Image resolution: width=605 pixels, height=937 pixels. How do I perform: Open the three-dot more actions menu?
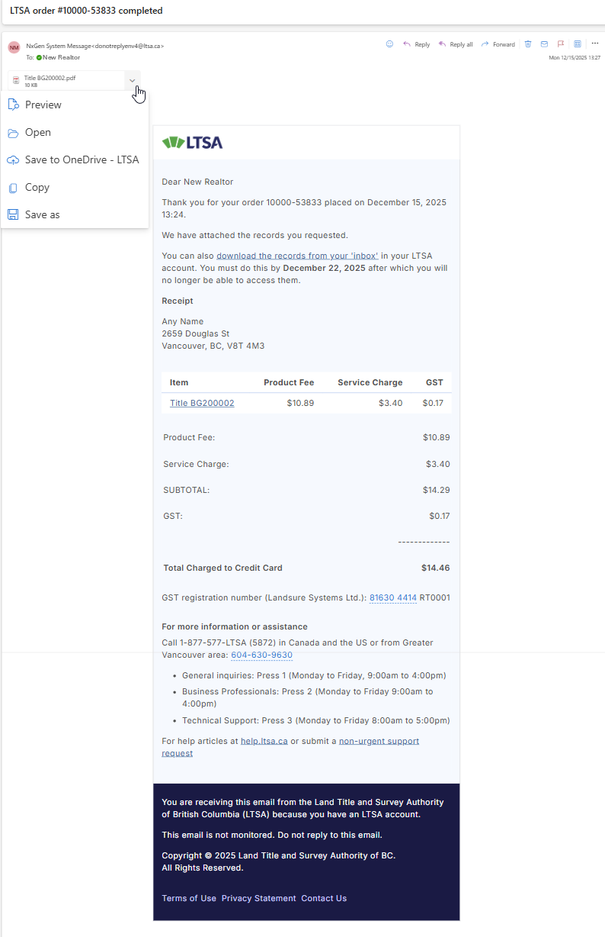tap(595, 43)
